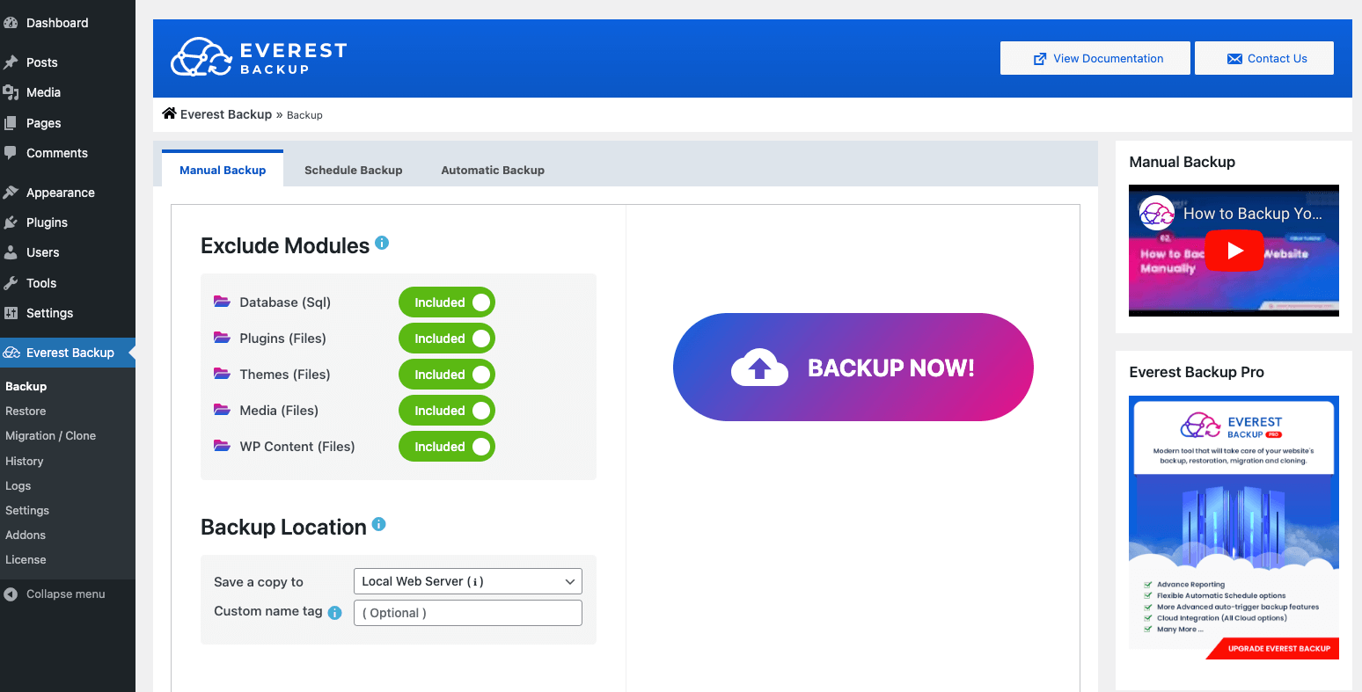The image size is (1362, 692).
Task: Click the Plugins sidebar icon
Action: pyautogui.click(x=12, y=222)
